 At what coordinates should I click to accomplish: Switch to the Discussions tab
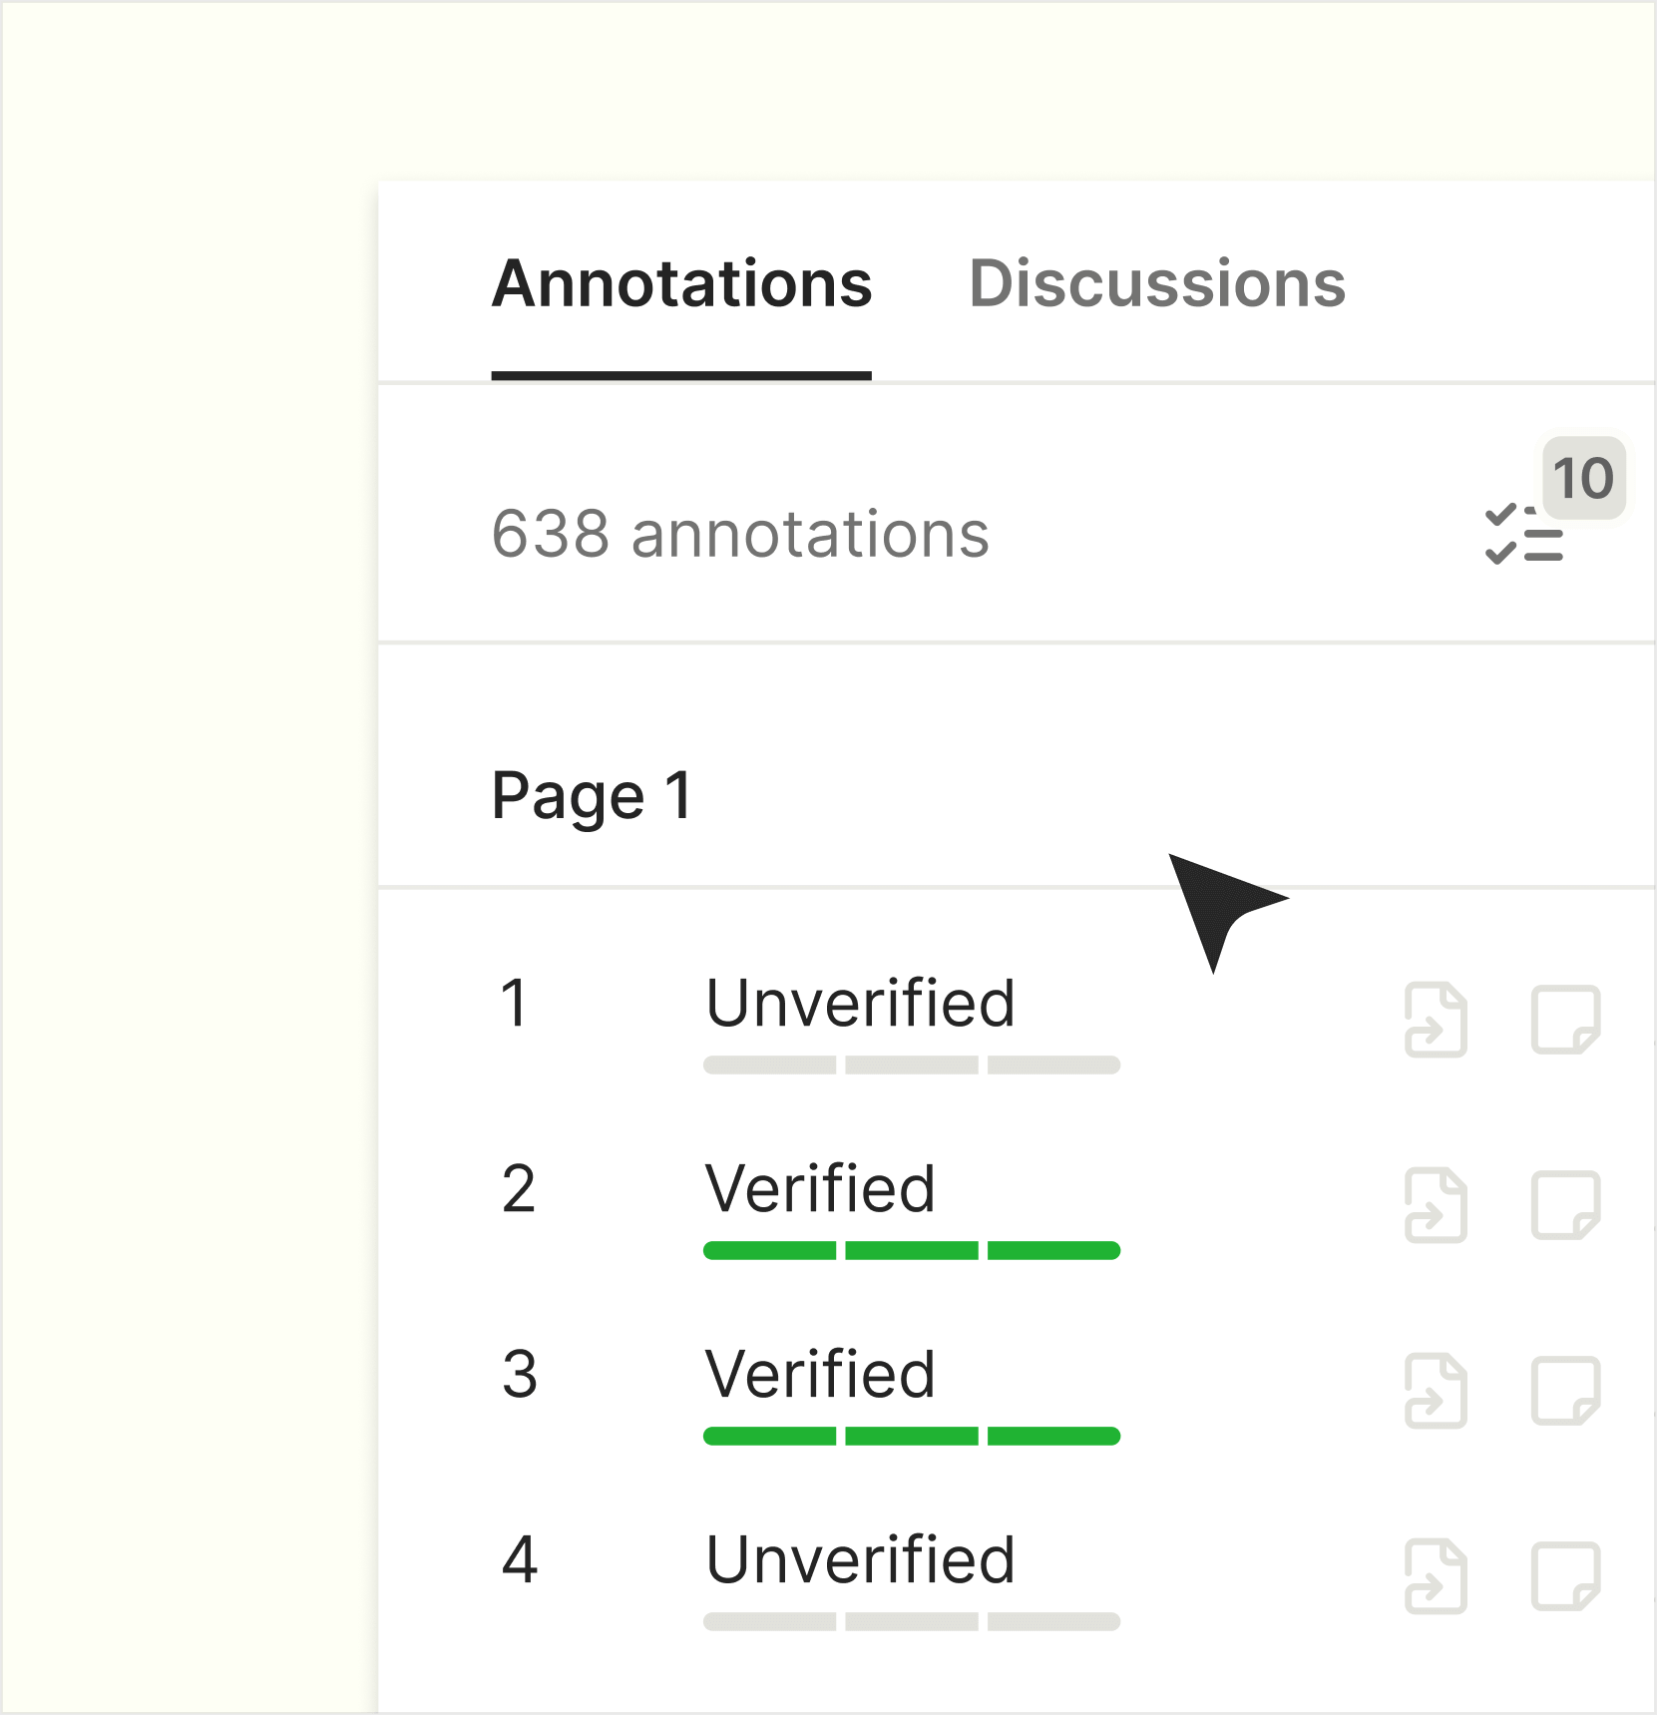1158,285
